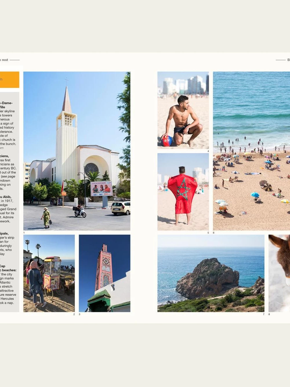Click the caption number 5 under the flag photo
The image size is (290, 387).
click(208, 232)
